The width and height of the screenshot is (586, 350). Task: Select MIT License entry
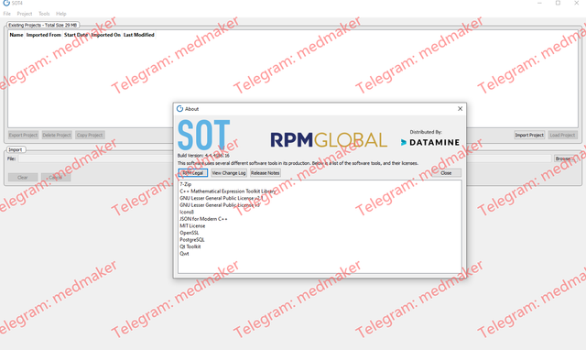pyautogui.click(x=192, y=226)
